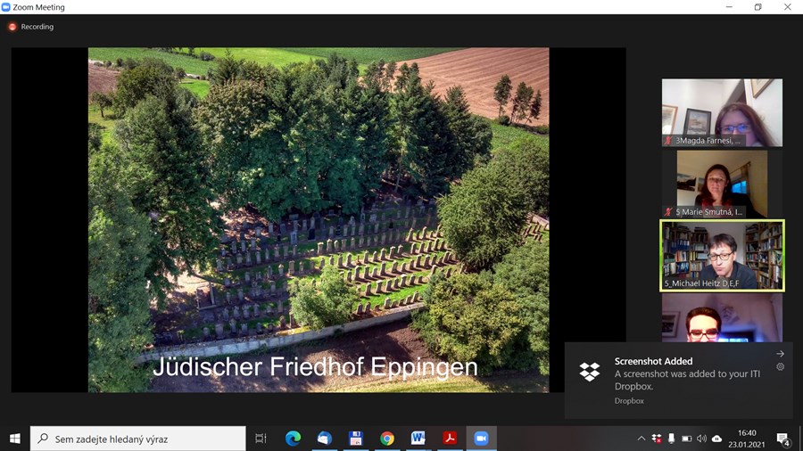Screen dimensions: 803x451
Task: Click the shared Jüdischer Friedhof Eppingen slide
Action: tap(319, 219)
